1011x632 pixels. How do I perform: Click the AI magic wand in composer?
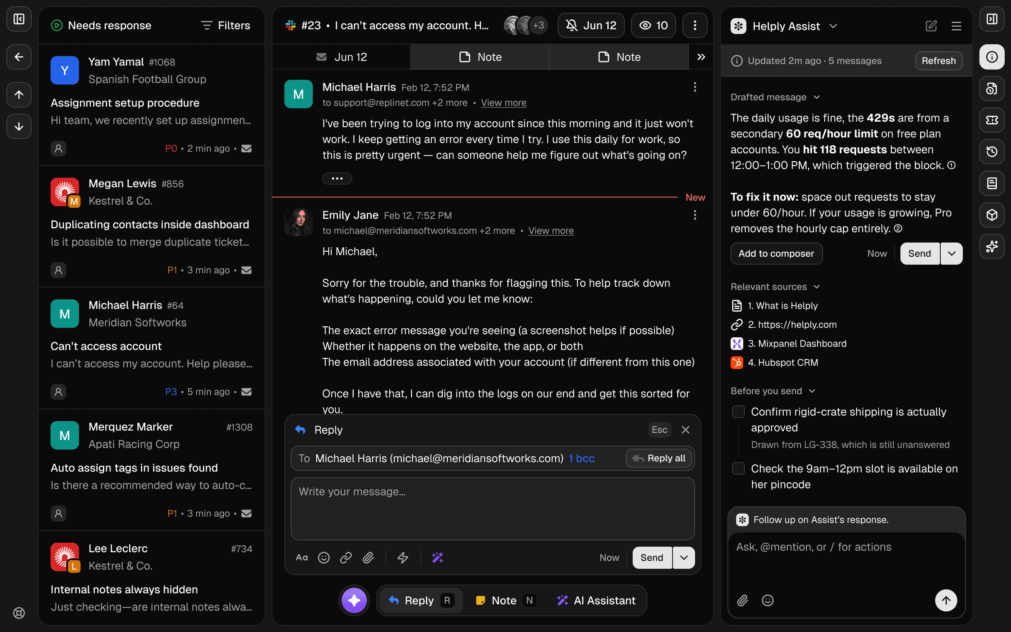pyautogui.click(x=438, y=558)
